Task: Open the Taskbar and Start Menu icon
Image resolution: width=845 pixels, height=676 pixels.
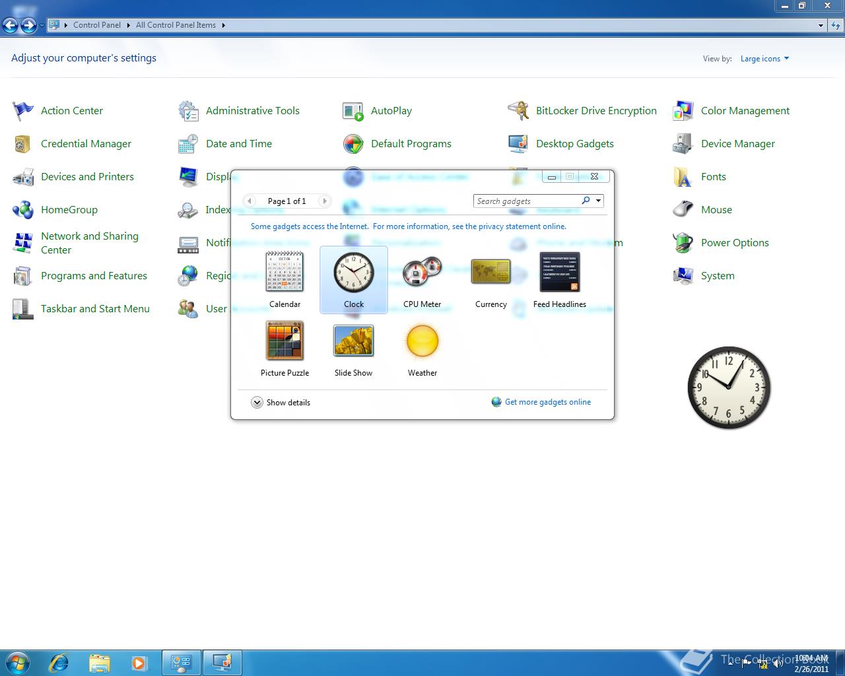Action: (x=23, y=309)
